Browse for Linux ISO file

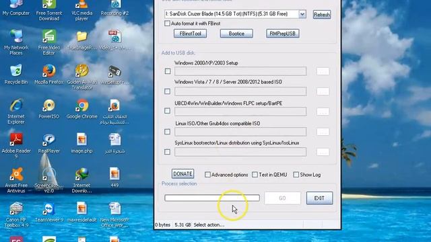point(323,132)
